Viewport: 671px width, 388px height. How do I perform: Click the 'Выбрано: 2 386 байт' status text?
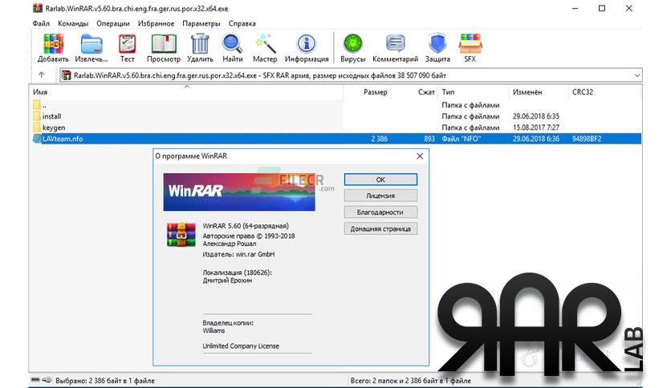[105, 380]
